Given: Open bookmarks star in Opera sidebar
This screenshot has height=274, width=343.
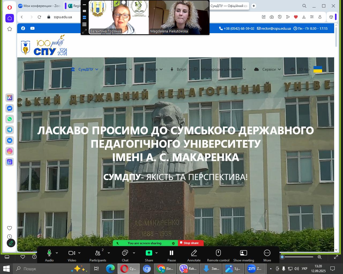Looking at the screenshot, I should click(10, 29).
